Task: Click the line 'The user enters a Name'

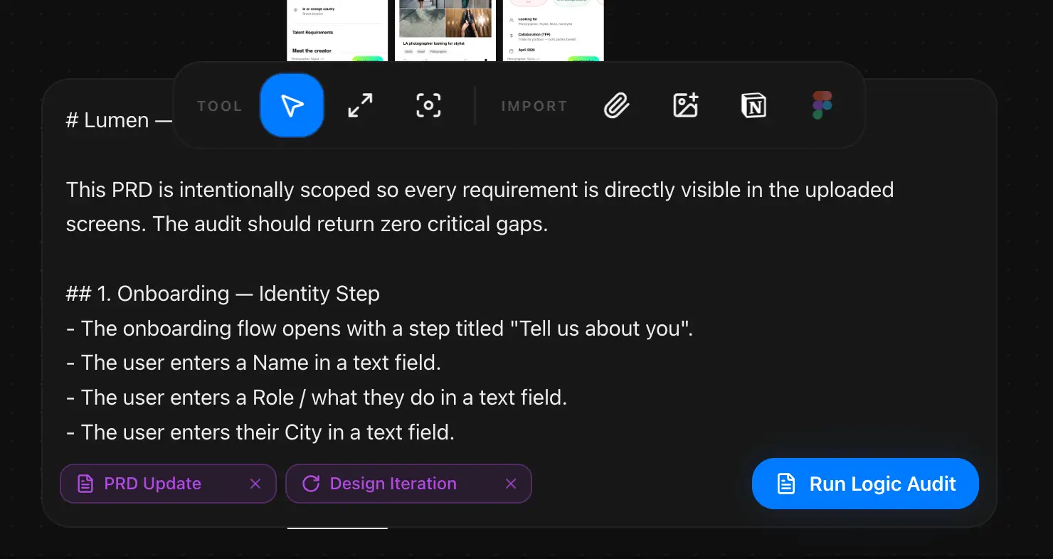Action: (x=253, y=363)
